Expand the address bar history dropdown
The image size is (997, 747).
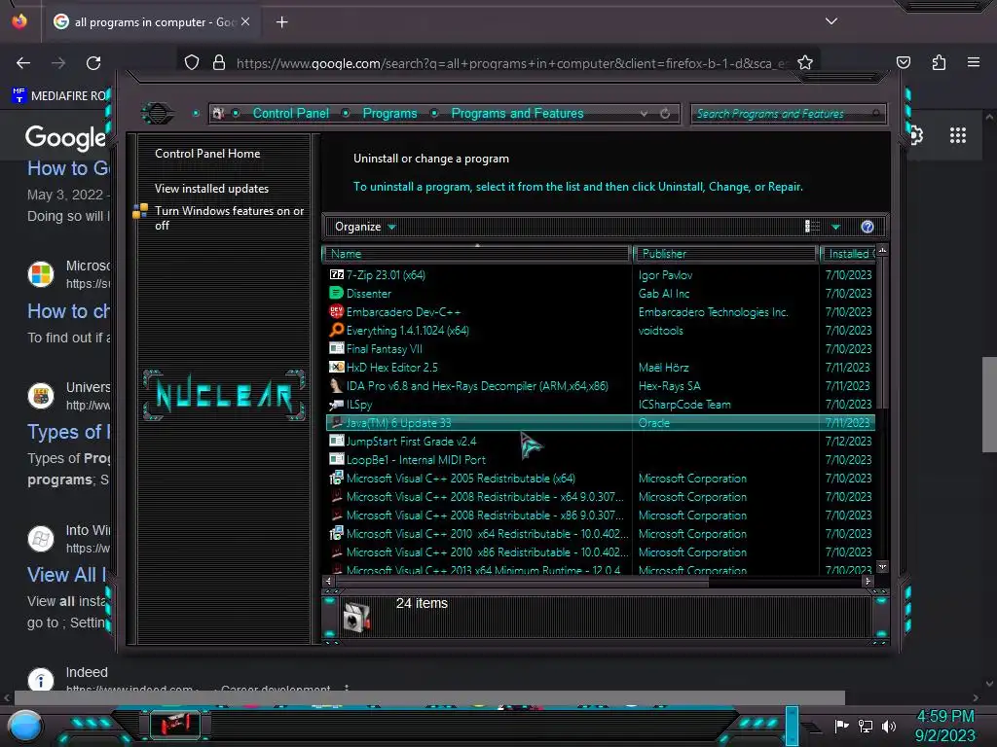645,114
